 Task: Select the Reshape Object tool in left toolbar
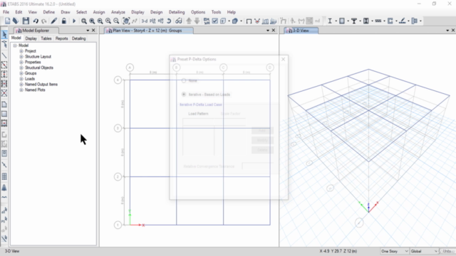(4, 44)
